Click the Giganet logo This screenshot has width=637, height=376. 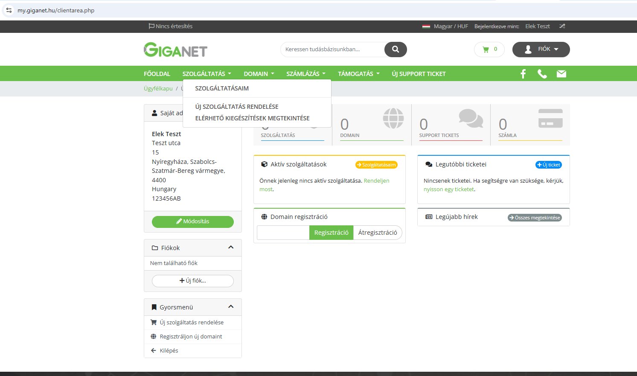175,50
